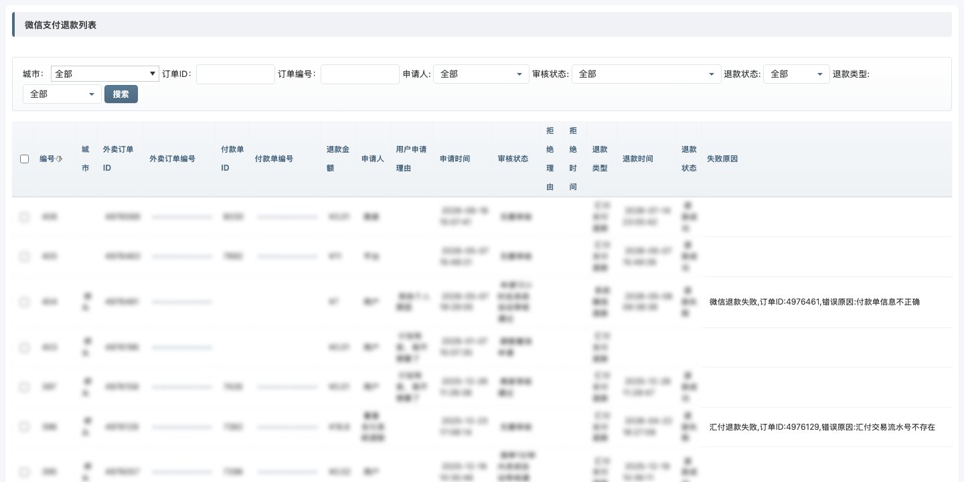Check the row with 微信退款失败 failure reason
The width and height of the screenshot is (964, 482).
click(x=25, y=302)
